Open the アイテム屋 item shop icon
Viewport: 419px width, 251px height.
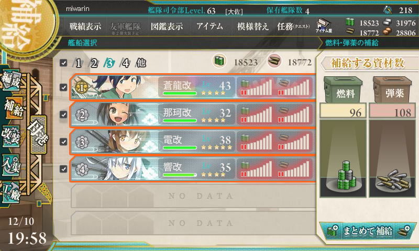point(324,26)
